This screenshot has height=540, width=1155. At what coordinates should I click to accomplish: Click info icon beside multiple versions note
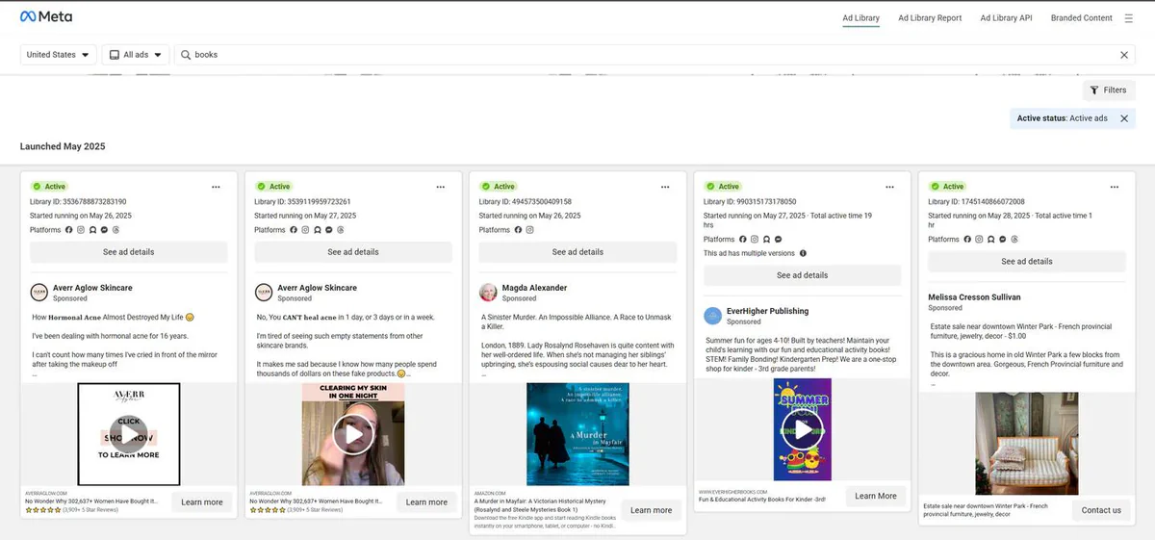point(803,253)
